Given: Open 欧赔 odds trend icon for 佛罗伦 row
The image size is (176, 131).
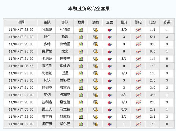Looking at the screenshot, I should [138, 52].
